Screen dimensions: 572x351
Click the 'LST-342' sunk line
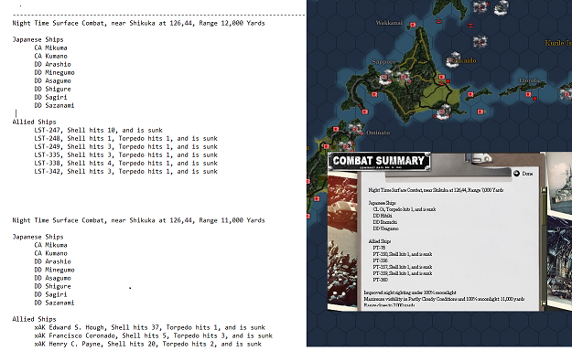click(126, 171)
